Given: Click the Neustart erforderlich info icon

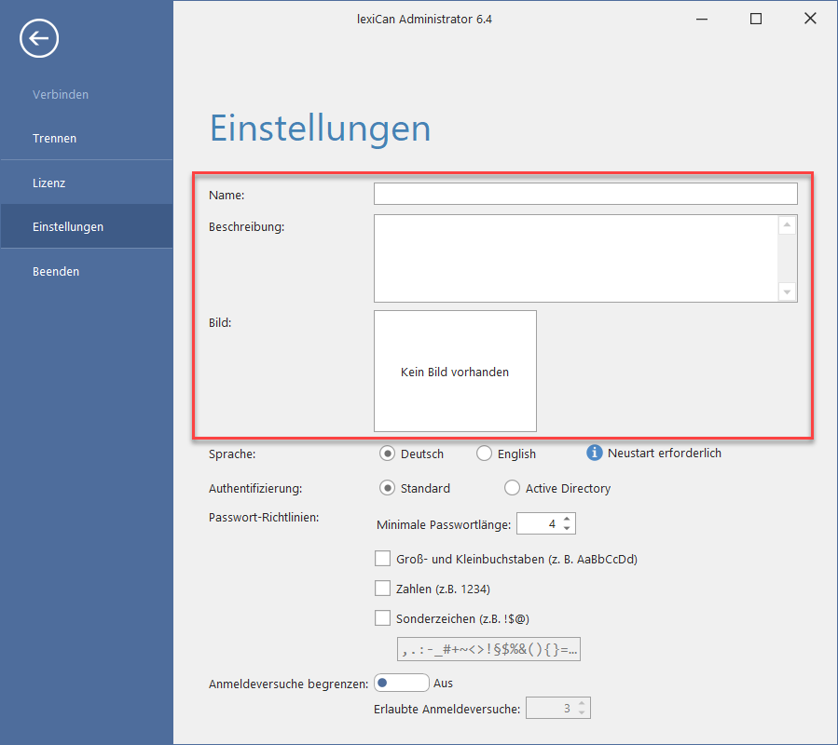Looking at the screenshot, I should pyautogui.click(x=594, y=453).
